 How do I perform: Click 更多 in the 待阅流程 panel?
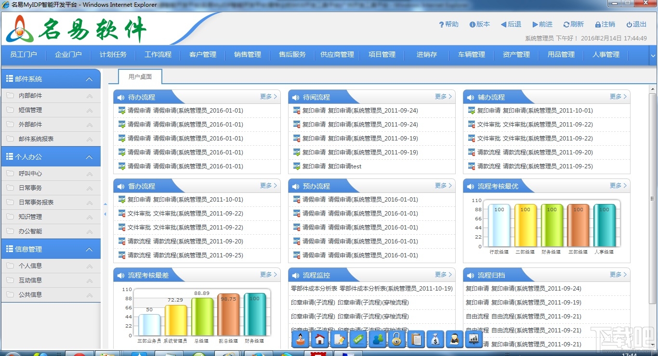click(x=444, y=97)
